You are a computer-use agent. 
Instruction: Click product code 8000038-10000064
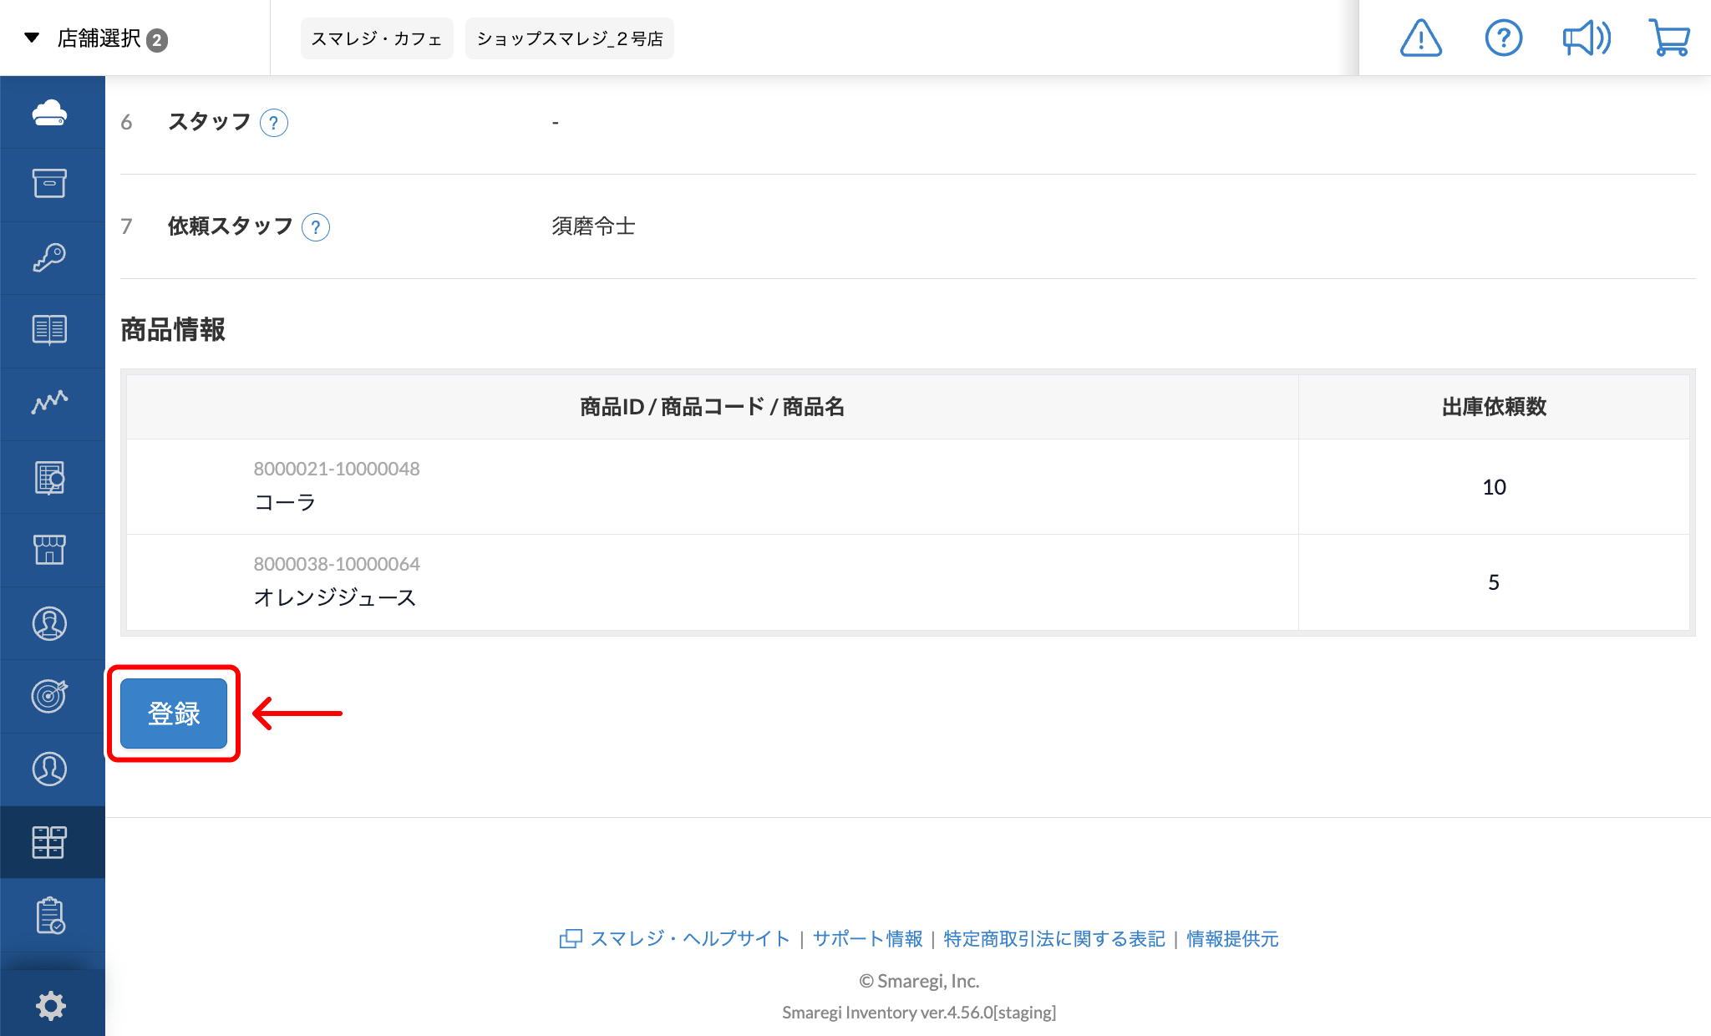tap(337, 564)
